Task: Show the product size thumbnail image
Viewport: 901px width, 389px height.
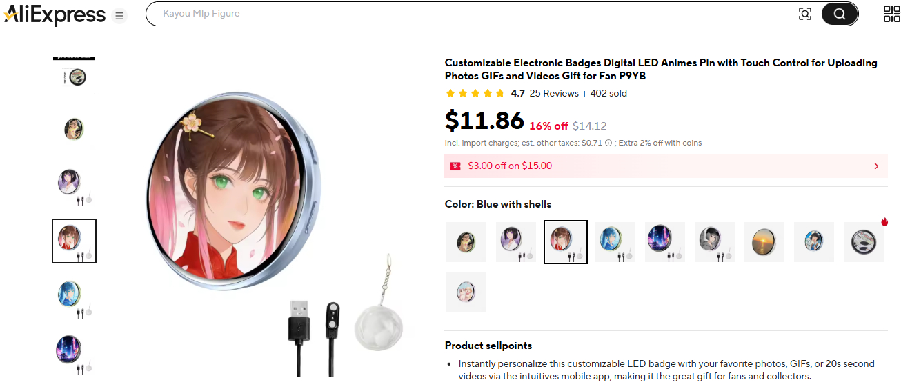Action: (x=74, y=72)
